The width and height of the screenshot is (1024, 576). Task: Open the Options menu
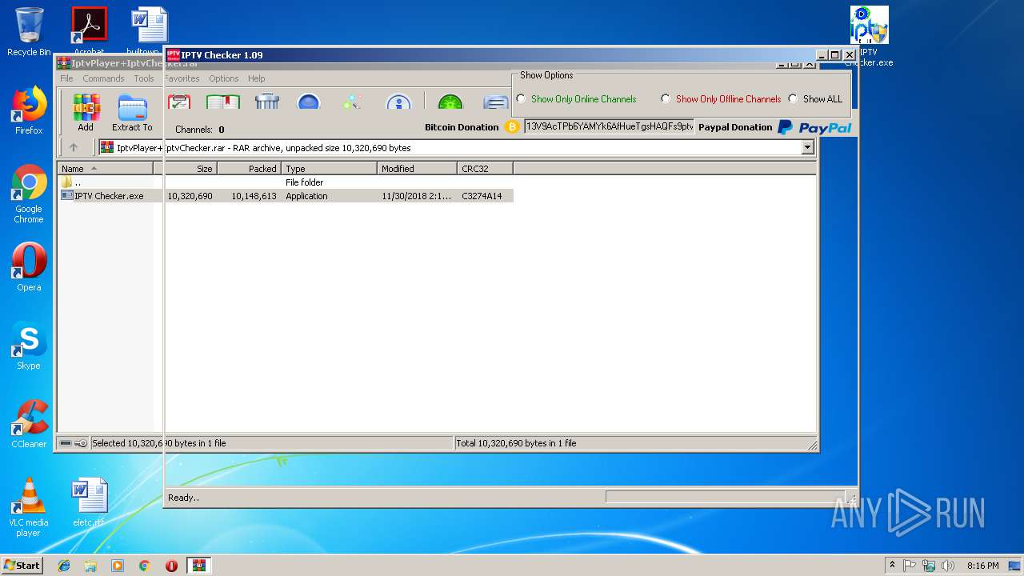[224, 78]
